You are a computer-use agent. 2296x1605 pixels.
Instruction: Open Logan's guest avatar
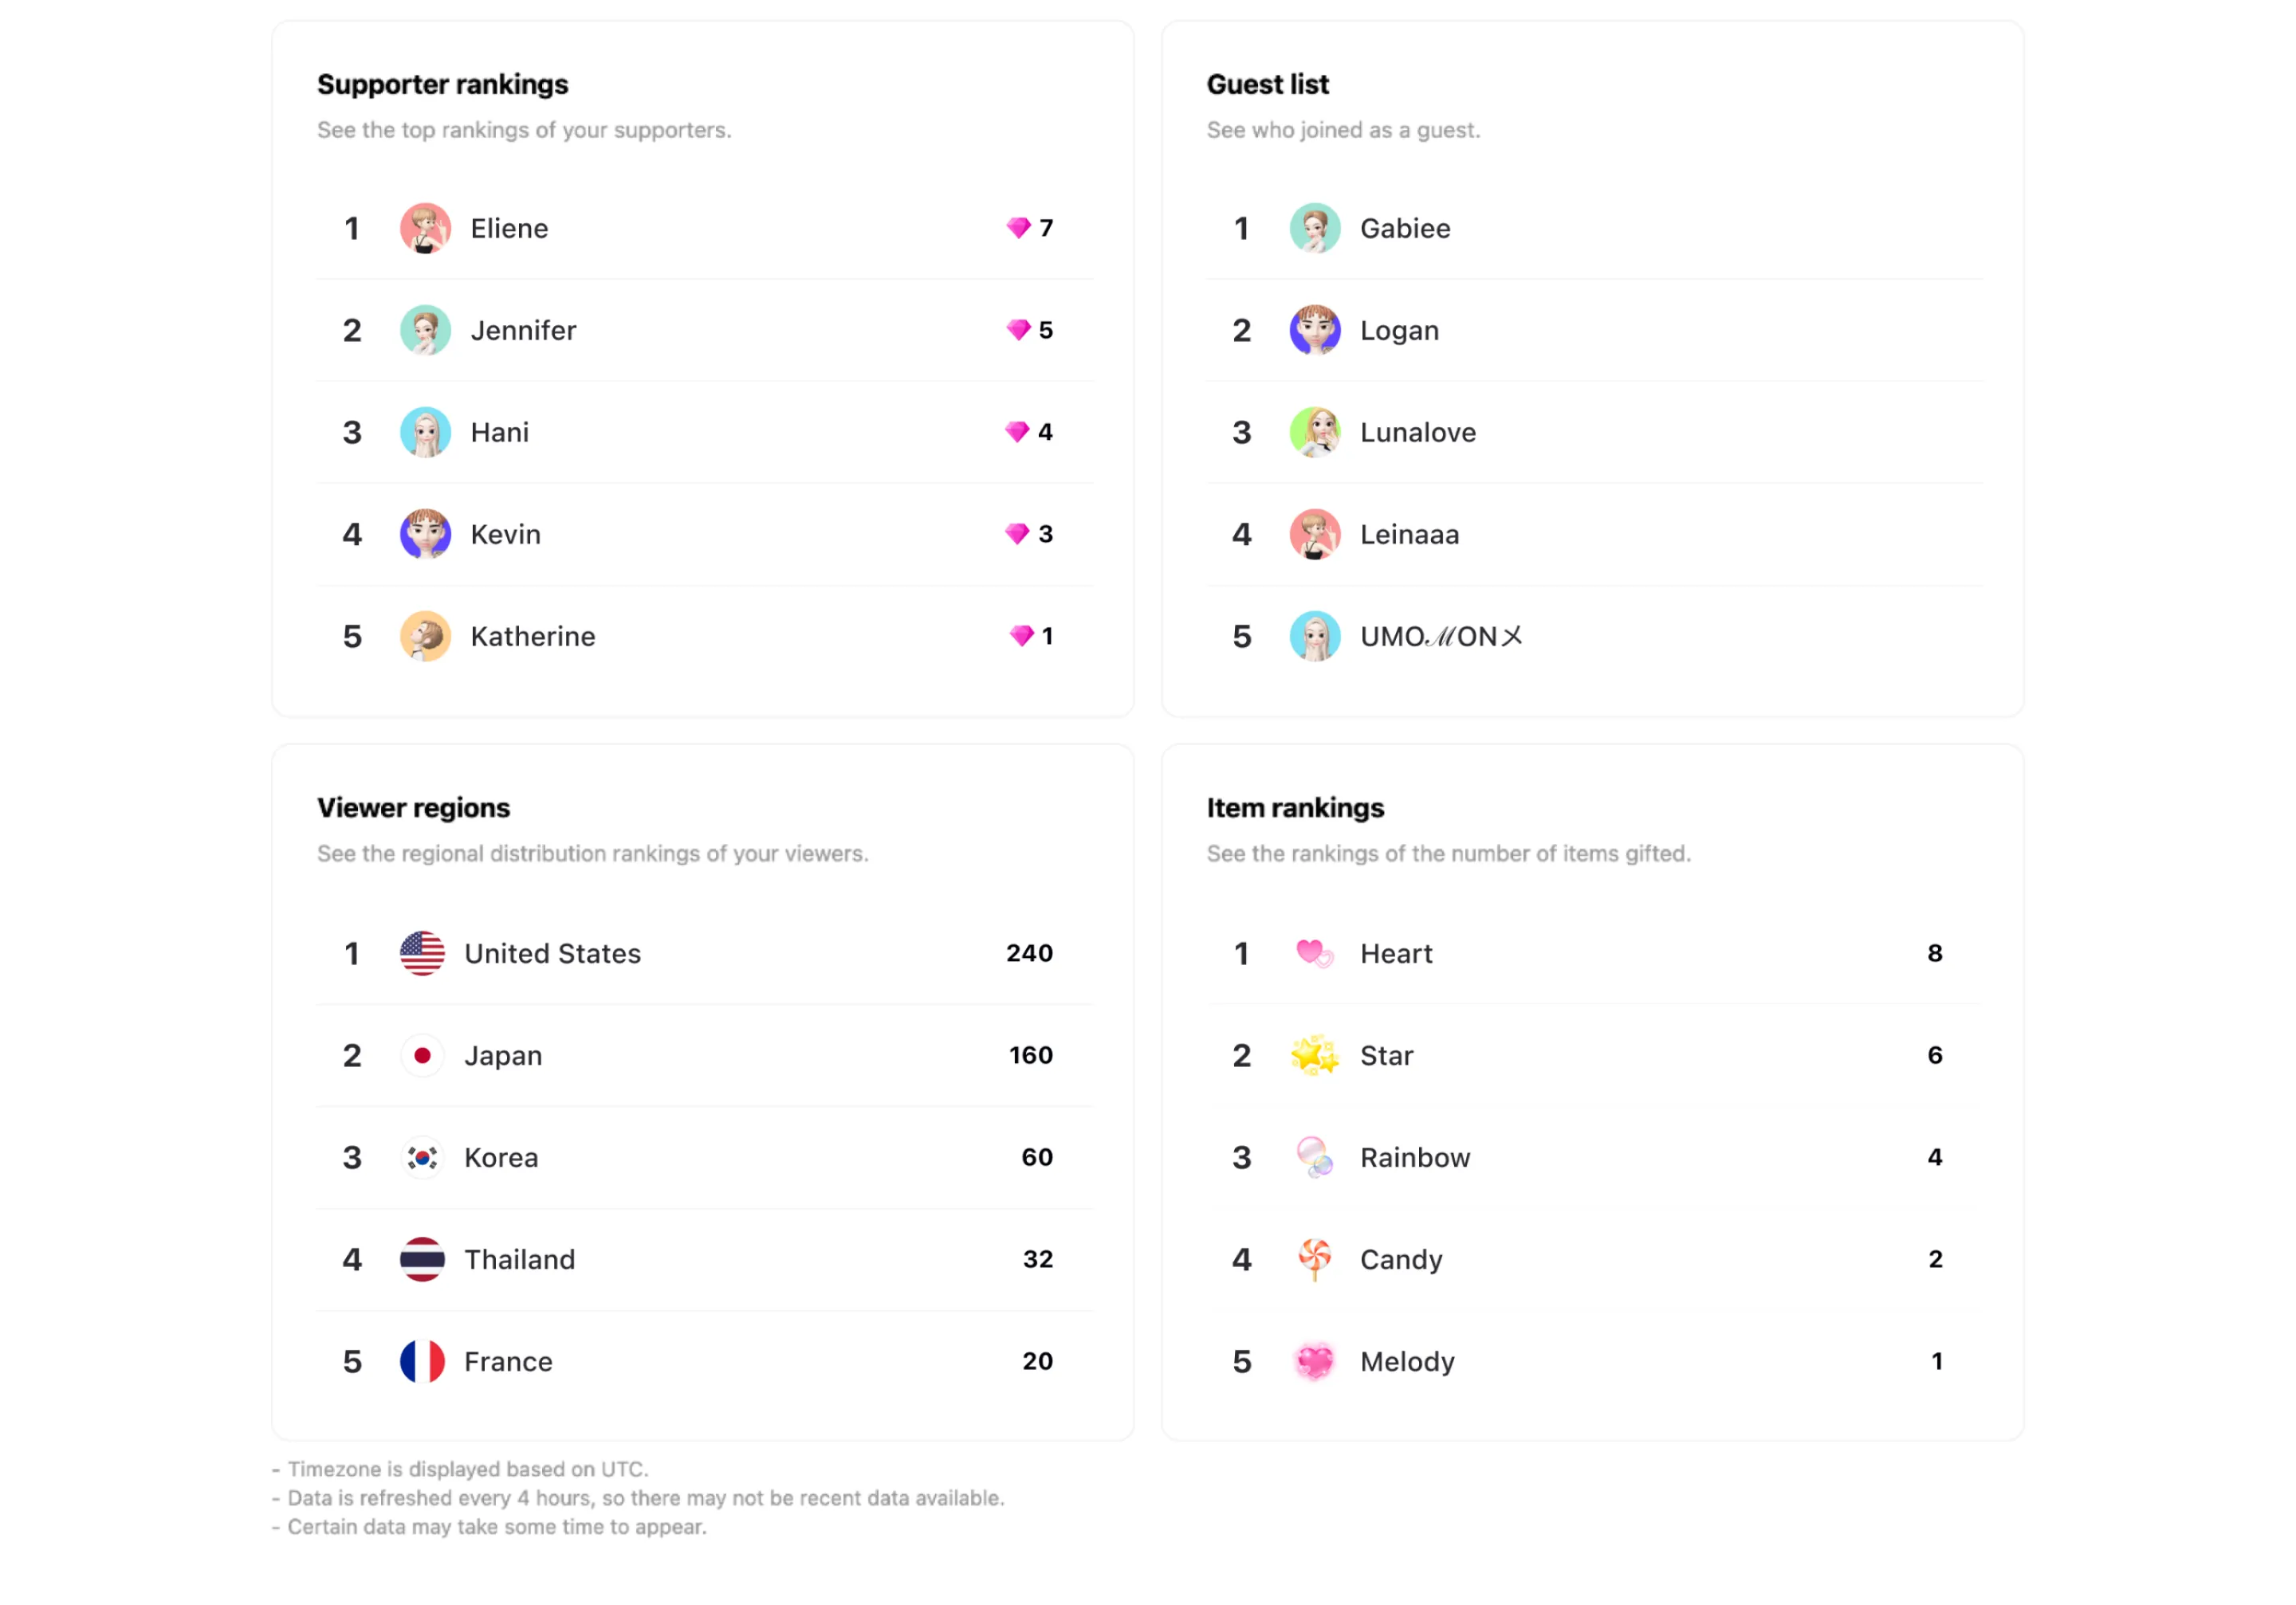(x=1314, y=330)
